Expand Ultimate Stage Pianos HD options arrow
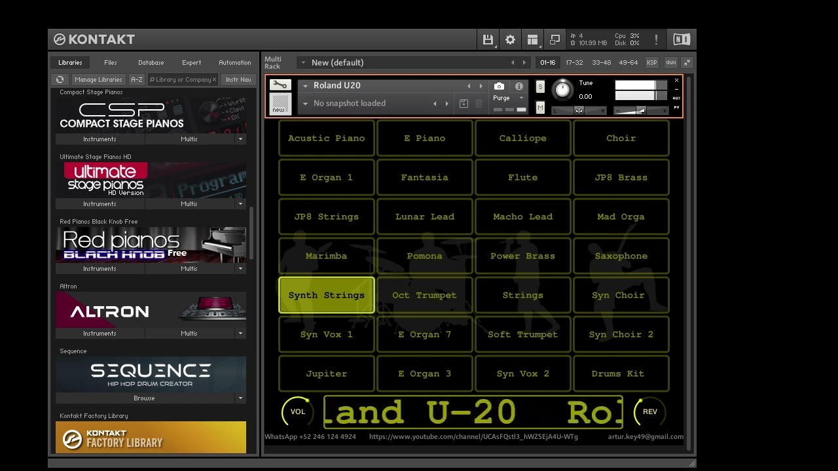Image resolution: width=838 pixels, height=471 pixels. click(240, 204)
